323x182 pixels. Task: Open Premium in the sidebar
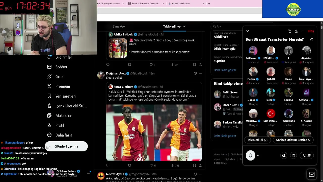coord(59,86)
